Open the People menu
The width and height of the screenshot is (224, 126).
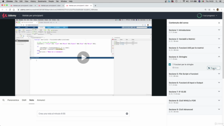tap(51, 1)
